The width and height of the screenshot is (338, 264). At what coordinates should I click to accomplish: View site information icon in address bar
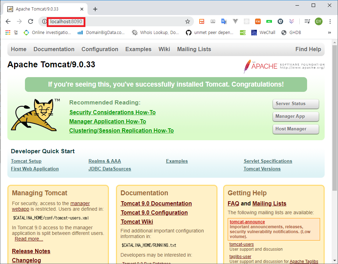(44, 21)
